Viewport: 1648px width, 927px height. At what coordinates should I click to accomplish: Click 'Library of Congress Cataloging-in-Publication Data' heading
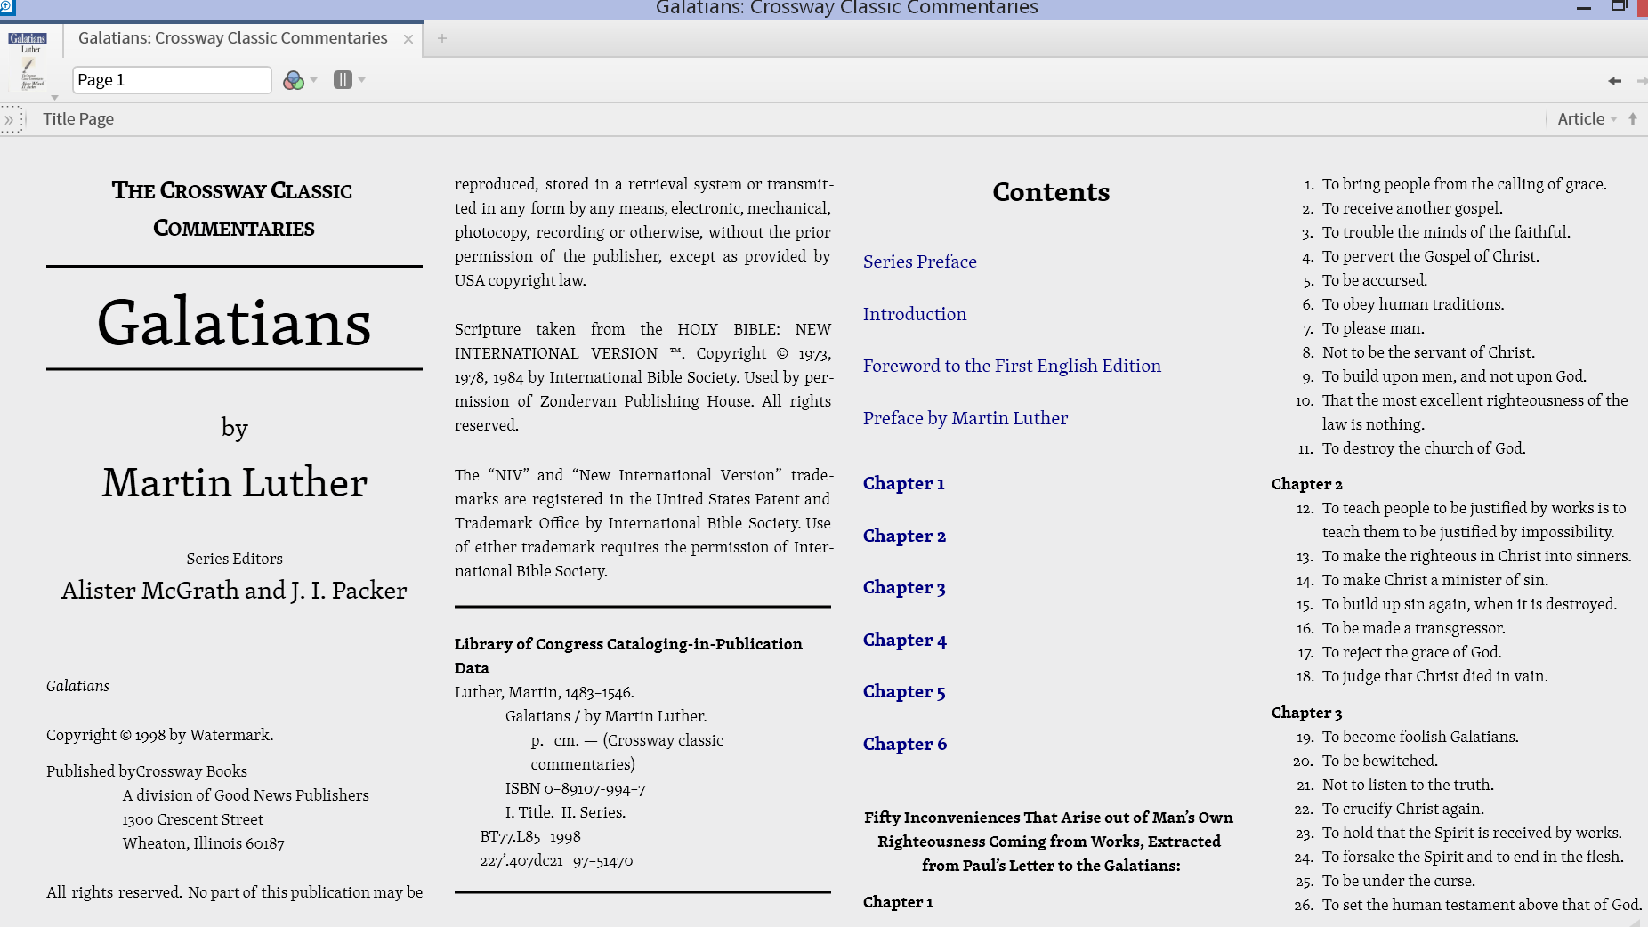tap(628, 656)
